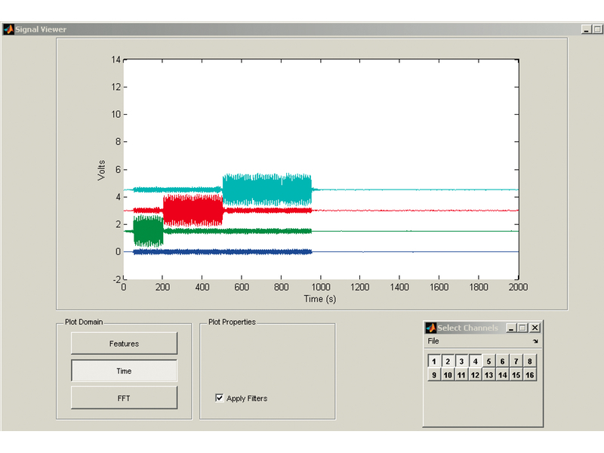
Task: Click the cyan signal burst in the plot
Action: point(267,190)
